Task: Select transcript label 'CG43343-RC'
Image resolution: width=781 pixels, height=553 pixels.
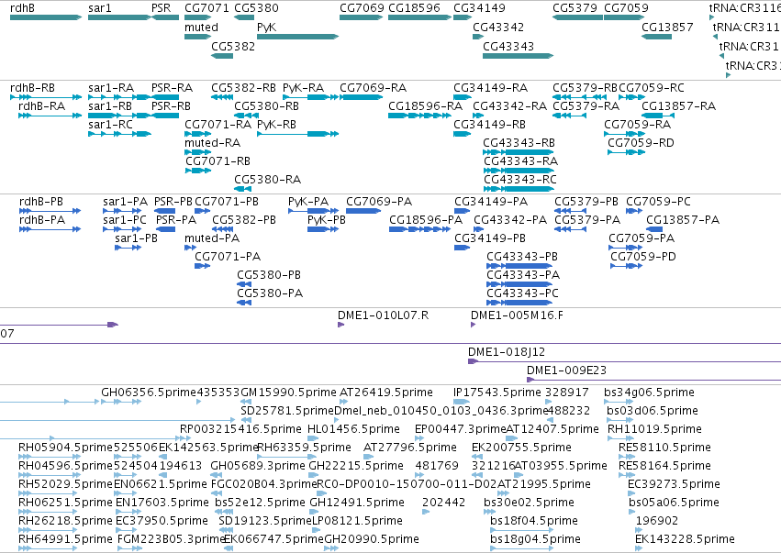Action: click(x=520, y=179)
